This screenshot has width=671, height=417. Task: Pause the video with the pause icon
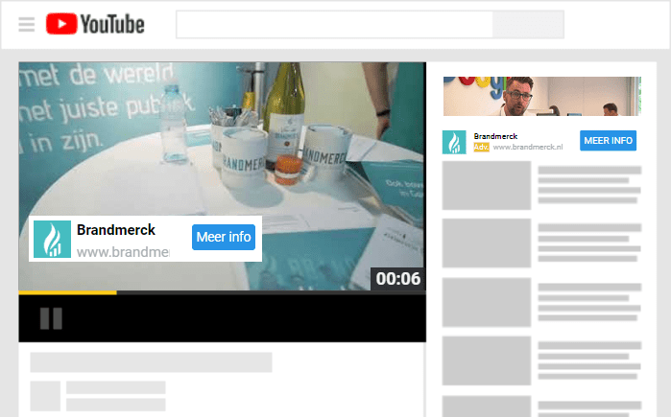coord(51,318)
